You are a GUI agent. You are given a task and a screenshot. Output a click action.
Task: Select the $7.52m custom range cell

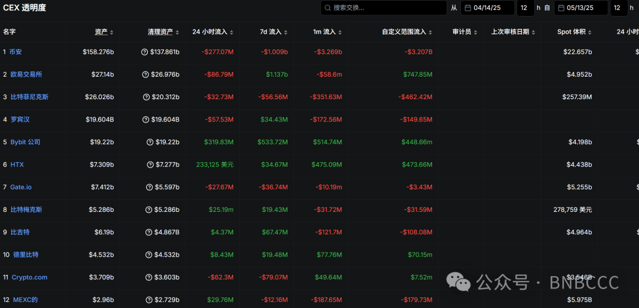pos(421,277)
